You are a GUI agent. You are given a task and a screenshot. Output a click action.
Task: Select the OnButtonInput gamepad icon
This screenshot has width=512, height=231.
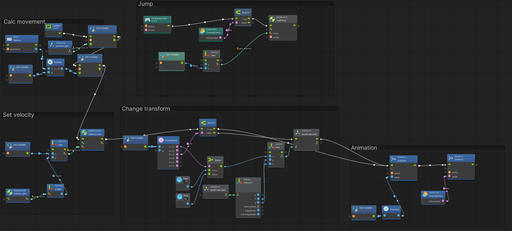[147, 19]
